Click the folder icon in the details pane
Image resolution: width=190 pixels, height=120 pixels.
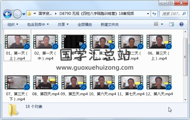coord(13,110)
